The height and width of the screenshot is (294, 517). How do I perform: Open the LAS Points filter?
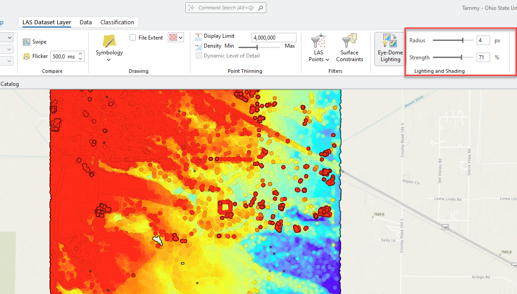click(319, 49)
